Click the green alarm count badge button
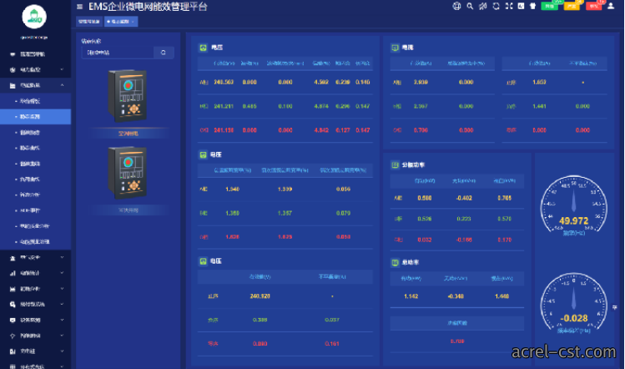This screenshot has height=369, width=625. click(549, 6)
